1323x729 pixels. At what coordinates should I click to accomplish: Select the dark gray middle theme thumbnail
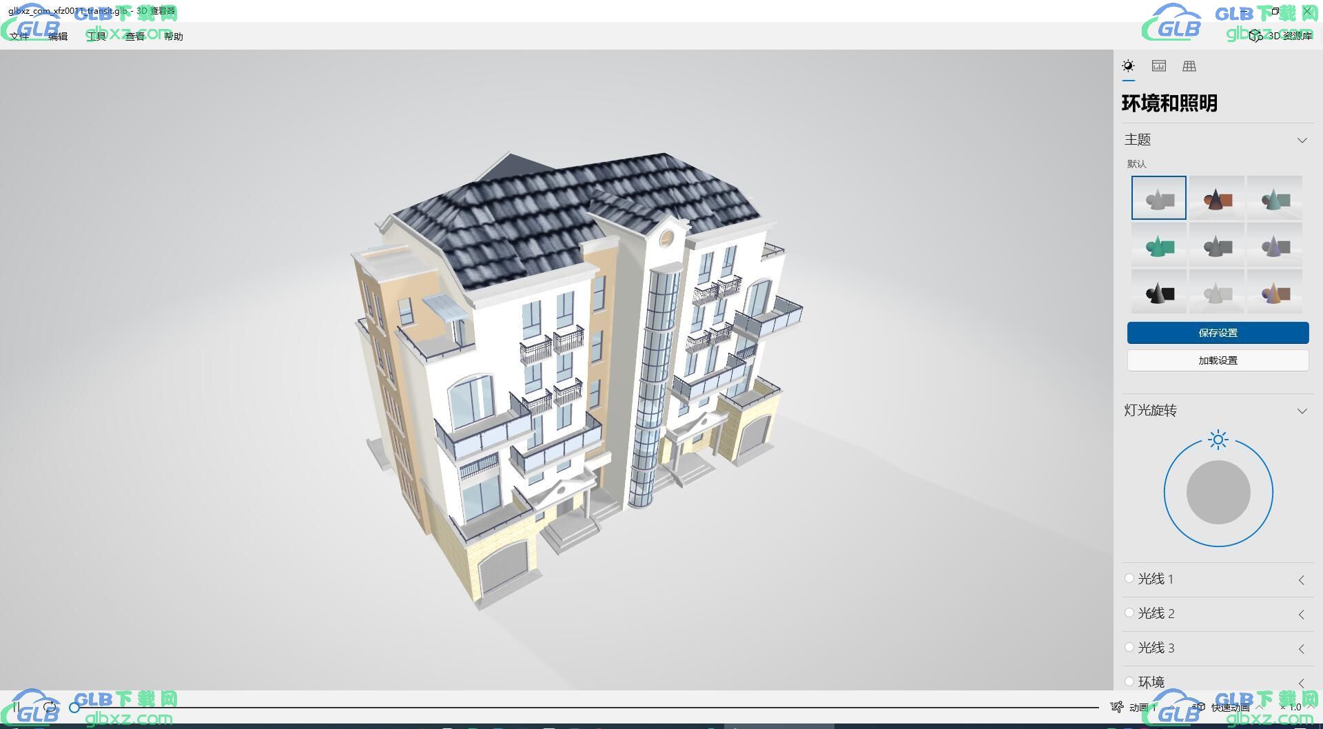(x=1217, y=245)
